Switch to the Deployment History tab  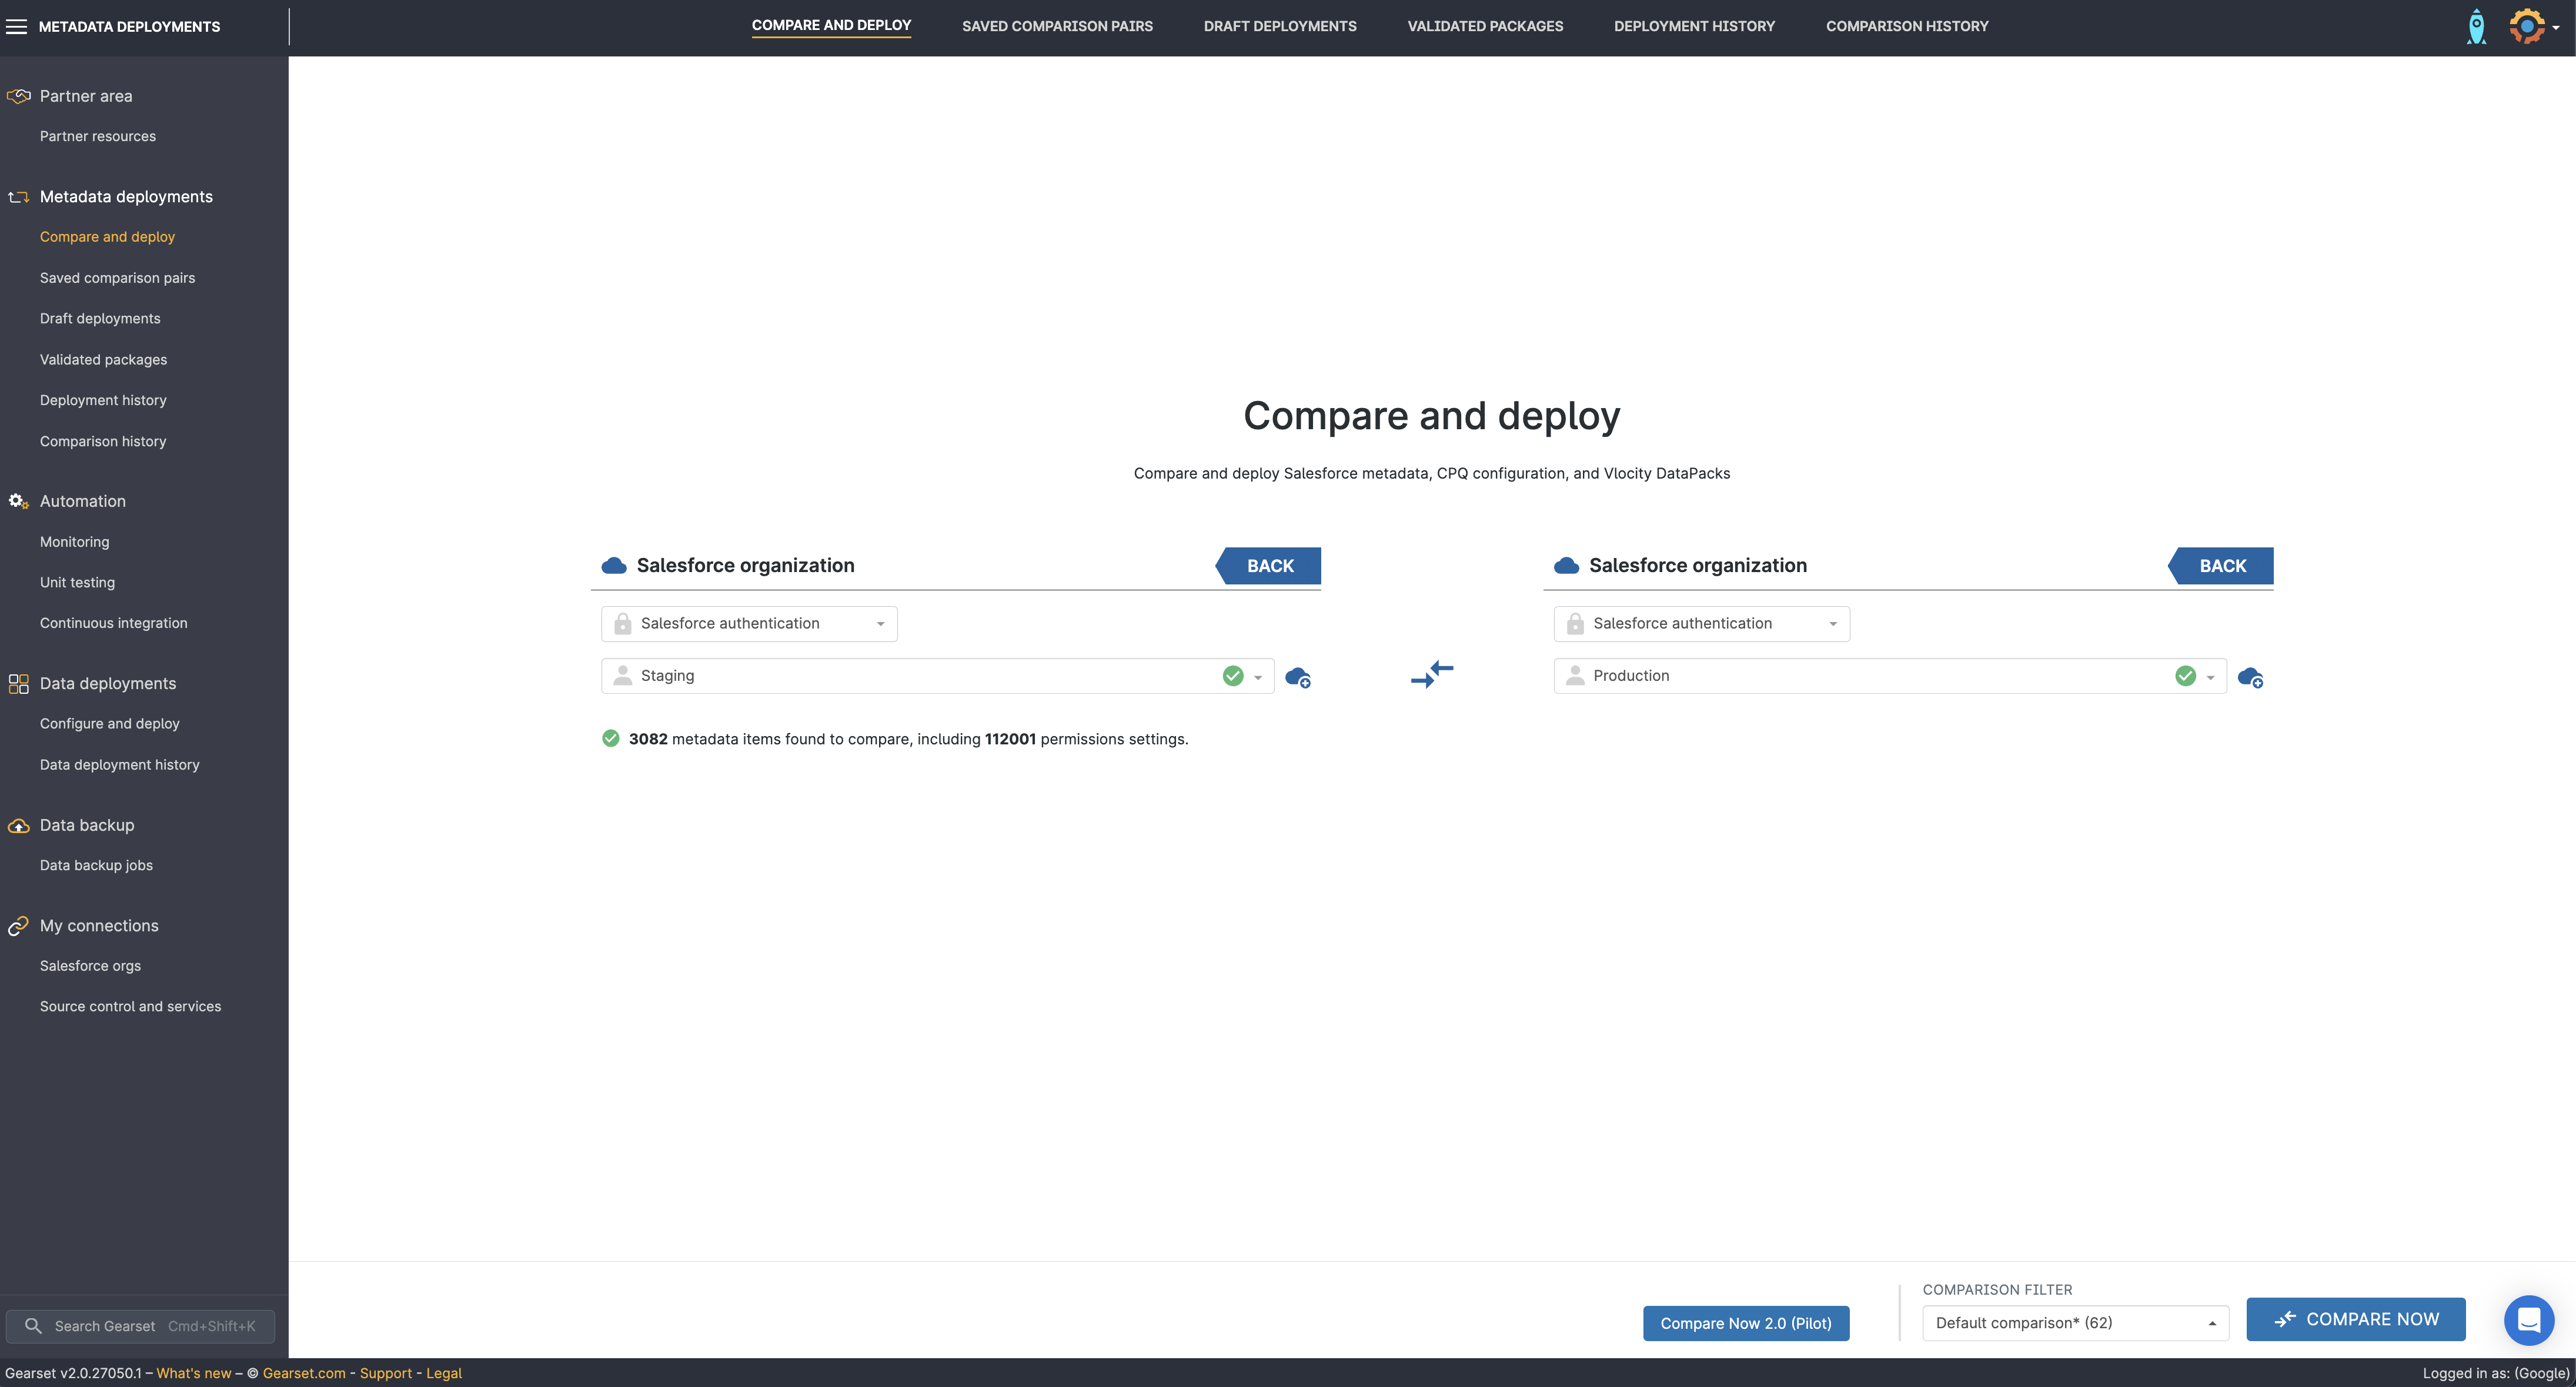click(1693, 27)
